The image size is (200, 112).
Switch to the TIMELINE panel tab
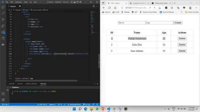coord(43,84)
